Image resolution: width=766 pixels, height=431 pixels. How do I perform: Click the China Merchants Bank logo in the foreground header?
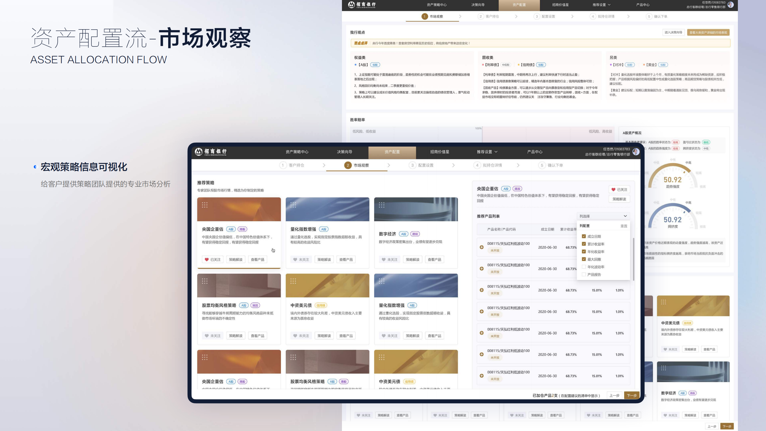(211, 152)
